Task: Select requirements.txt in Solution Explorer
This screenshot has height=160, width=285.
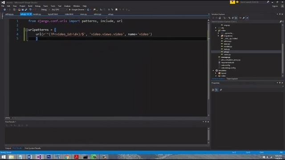Action: point(228,63)
